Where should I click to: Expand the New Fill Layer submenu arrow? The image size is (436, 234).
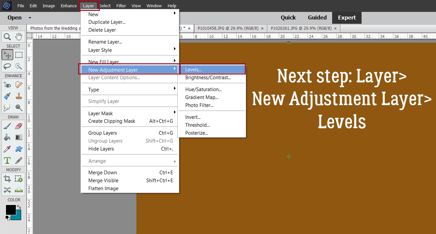[x=175, y=61]
